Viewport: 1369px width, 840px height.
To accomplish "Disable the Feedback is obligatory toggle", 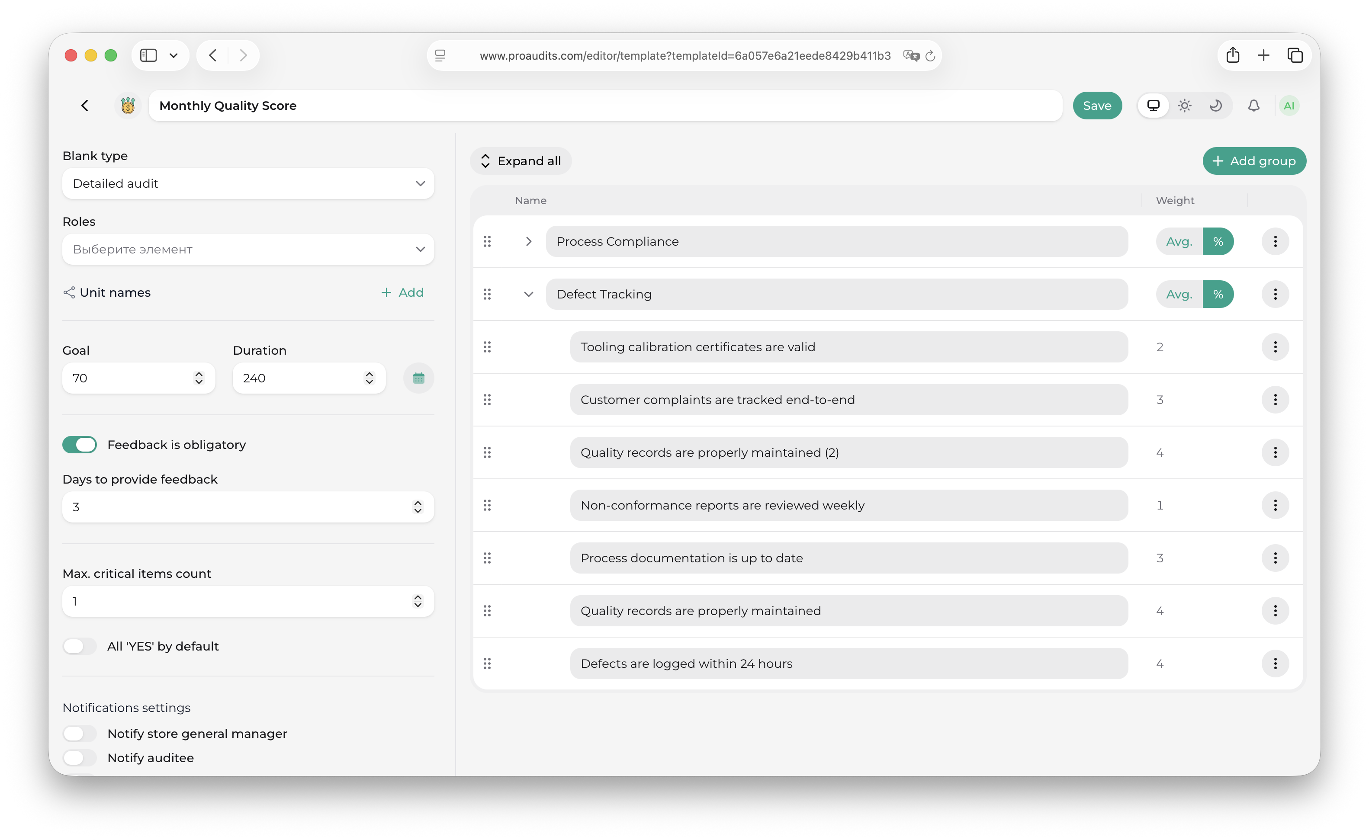I will (x=80, y=445).
